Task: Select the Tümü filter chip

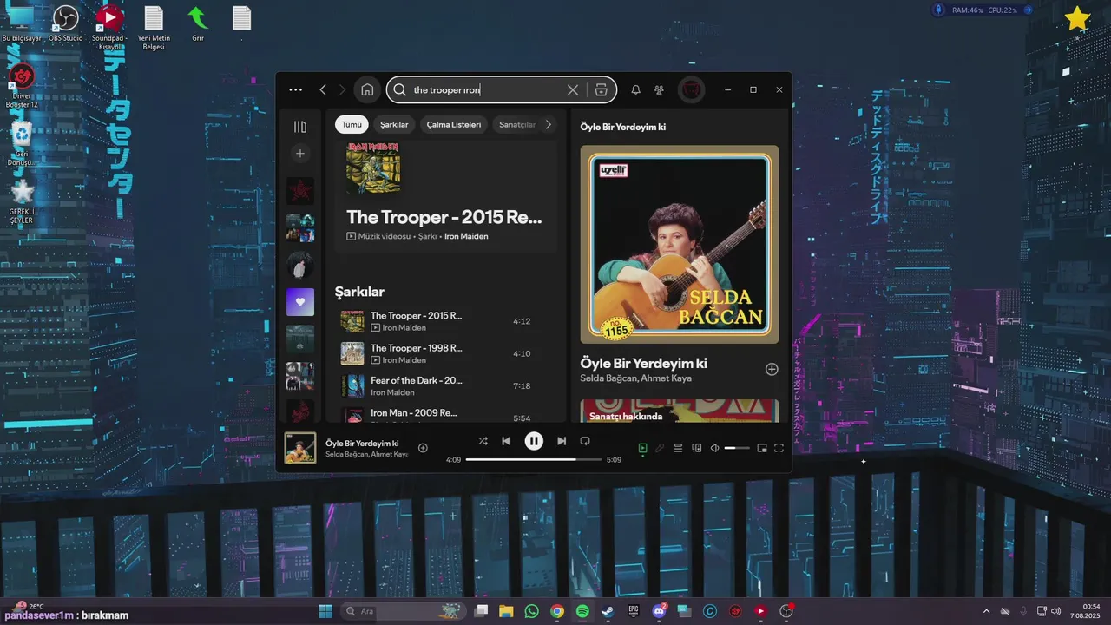Action: [352, 124]
